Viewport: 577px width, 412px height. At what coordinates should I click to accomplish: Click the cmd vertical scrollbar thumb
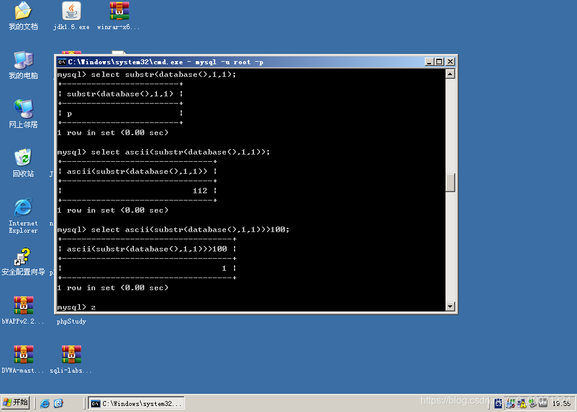coord(450,182)
